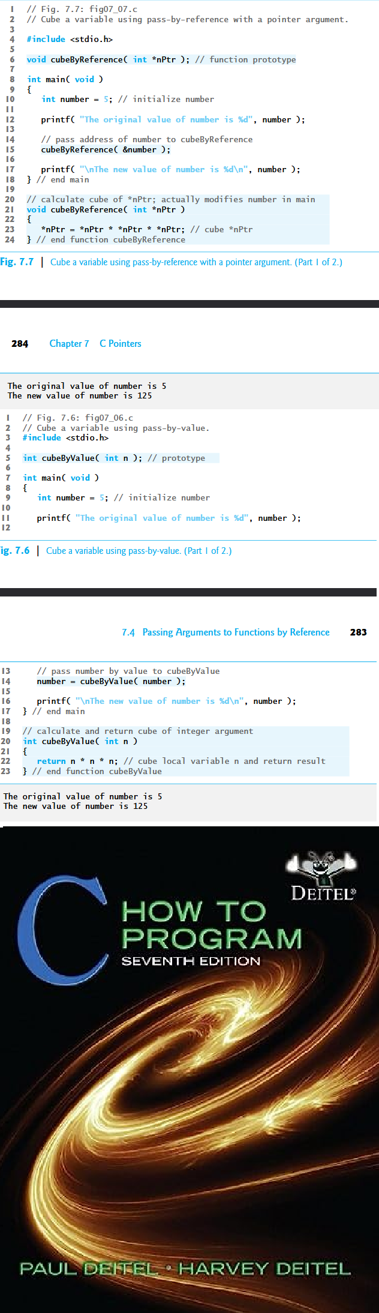This screenshot has height=1313, width=379.
Task: Click the cubeByReference function prototype line
Action: (161, 59)
